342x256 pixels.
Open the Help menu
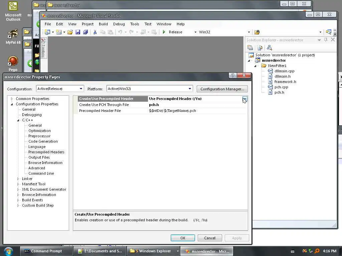pyautogui.click(x=181, y=24)
